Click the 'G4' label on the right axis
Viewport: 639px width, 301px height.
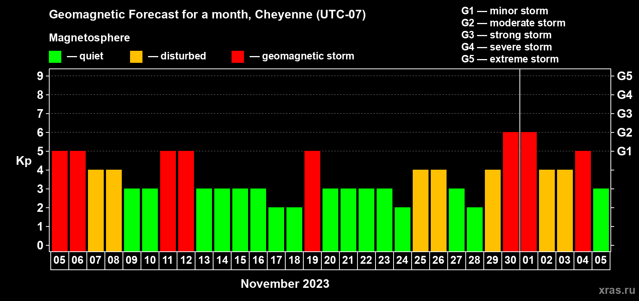[625, 95]
